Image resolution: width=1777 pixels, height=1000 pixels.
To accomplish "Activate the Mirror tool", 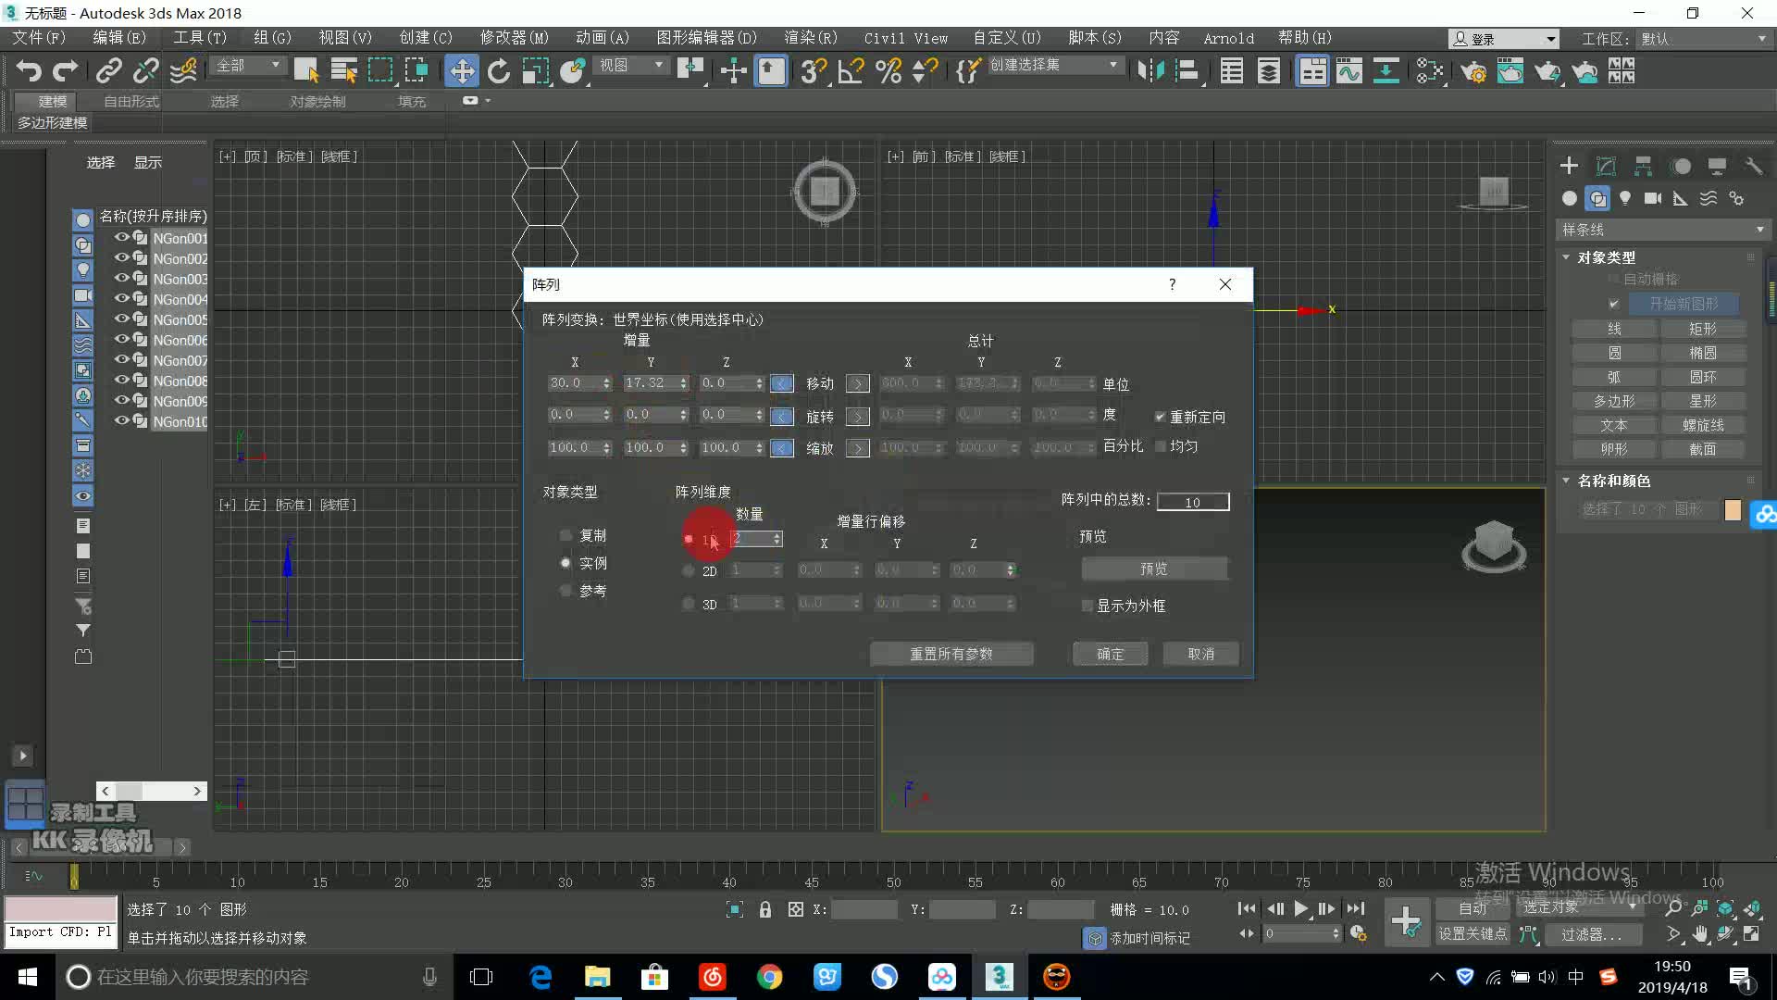I will pos(1151,70).
